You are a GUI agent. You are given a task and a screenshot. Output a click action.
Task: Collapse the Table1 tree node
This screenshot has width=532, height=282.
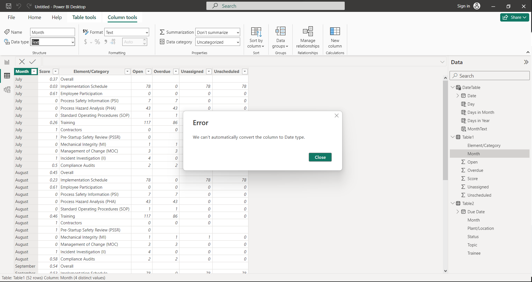(453, 137)
